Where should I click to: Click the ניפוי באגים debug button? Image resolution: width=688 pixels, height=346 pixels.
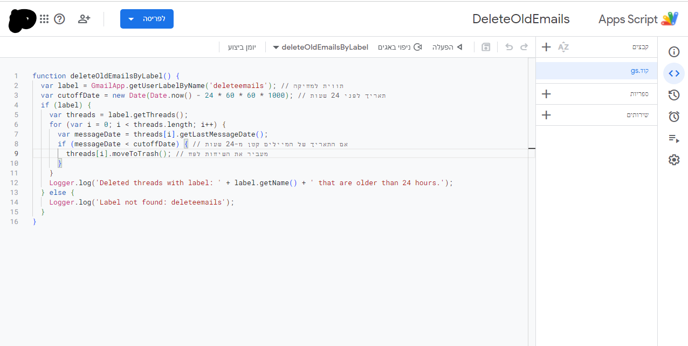tap(400, 48)
